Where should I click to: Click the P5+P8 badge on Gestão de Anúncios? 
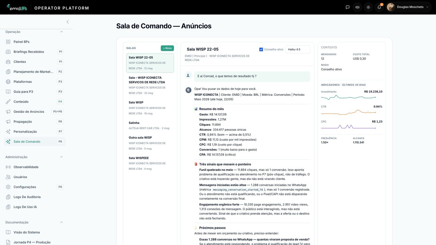(58, 112)
